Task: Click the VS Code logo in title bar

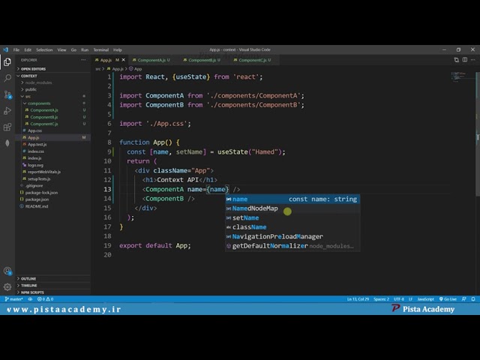Action: click(5, 49)
